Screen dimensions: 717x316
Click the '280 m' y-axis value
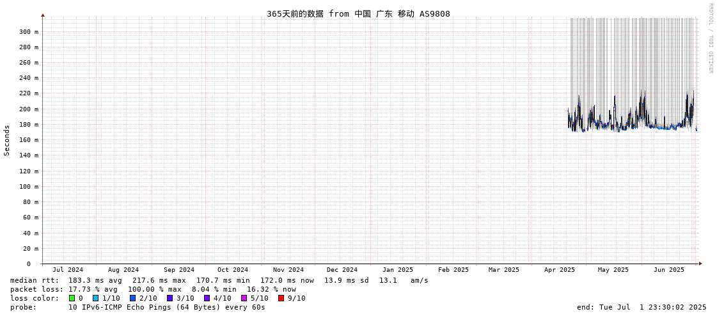tap(29, 47)
